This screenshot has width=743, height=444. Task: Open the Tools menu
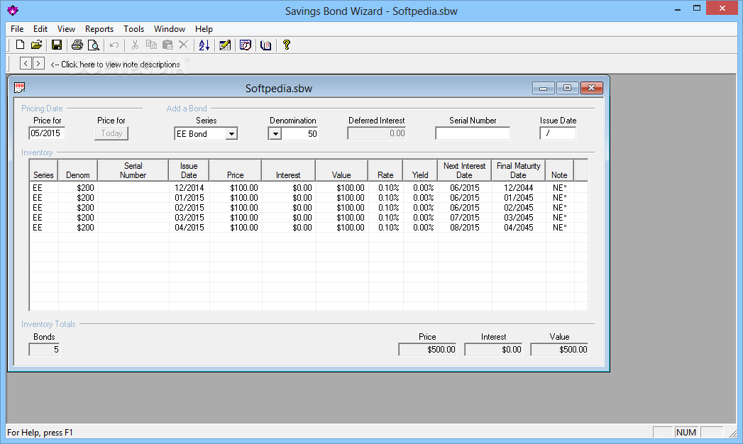(133, 29)
